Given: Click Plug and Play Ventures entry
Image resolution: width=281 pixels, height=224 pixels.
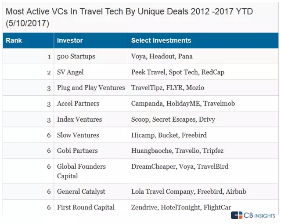Looking at the screenshot, I should coord(91,88).
